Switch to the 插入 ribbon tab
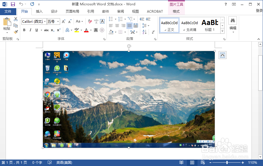Image resolution: width=263 pixels, height=166 pixels. click(x=39, y=12)
